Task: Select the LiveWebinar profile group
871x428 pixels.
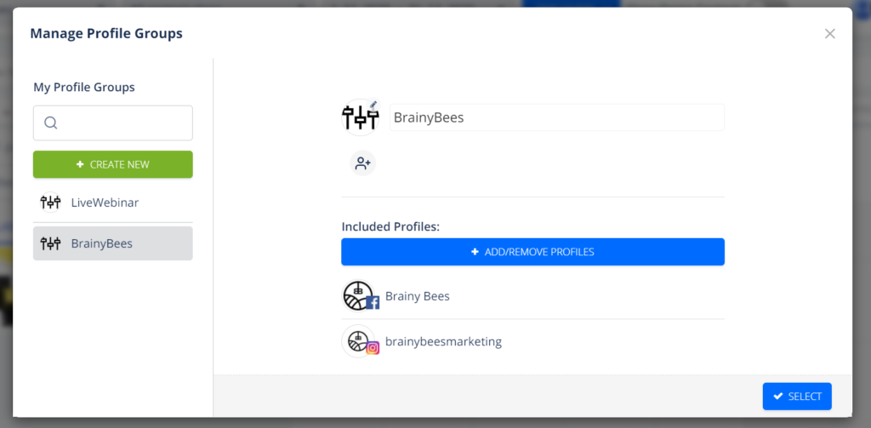Action: point(113,203)
